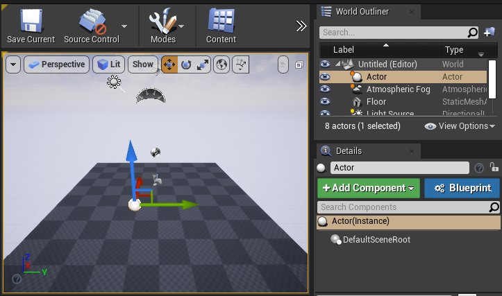The image size is (502, 296).
Task: Click the Search Components input field
Action: [x=402, y=207]
